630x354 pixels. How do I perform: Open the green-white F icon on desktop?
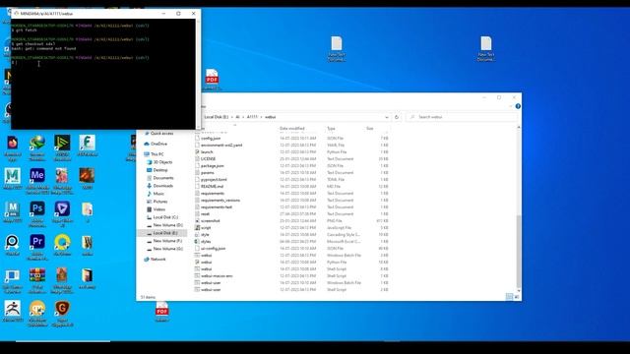pos(87,143)
